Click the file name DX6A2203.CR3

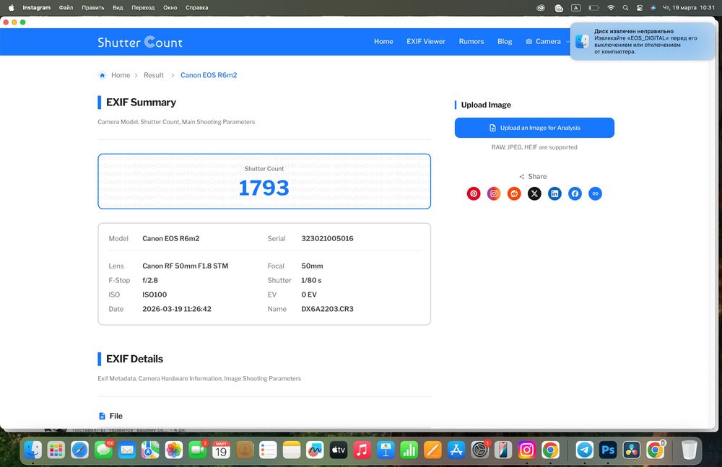[x=327, y=309]
